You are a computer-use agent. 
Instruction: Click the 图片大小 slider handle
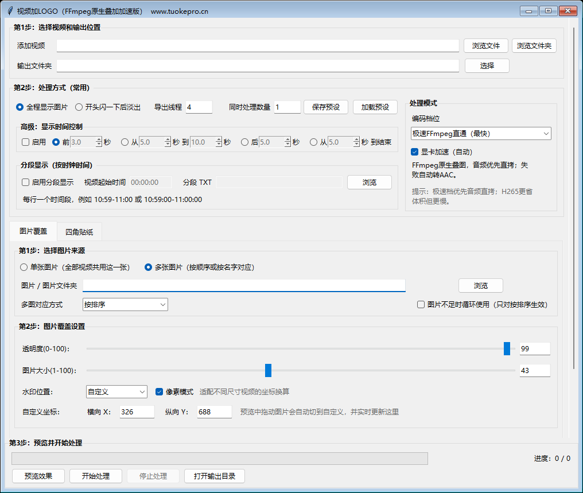point(268,370)
